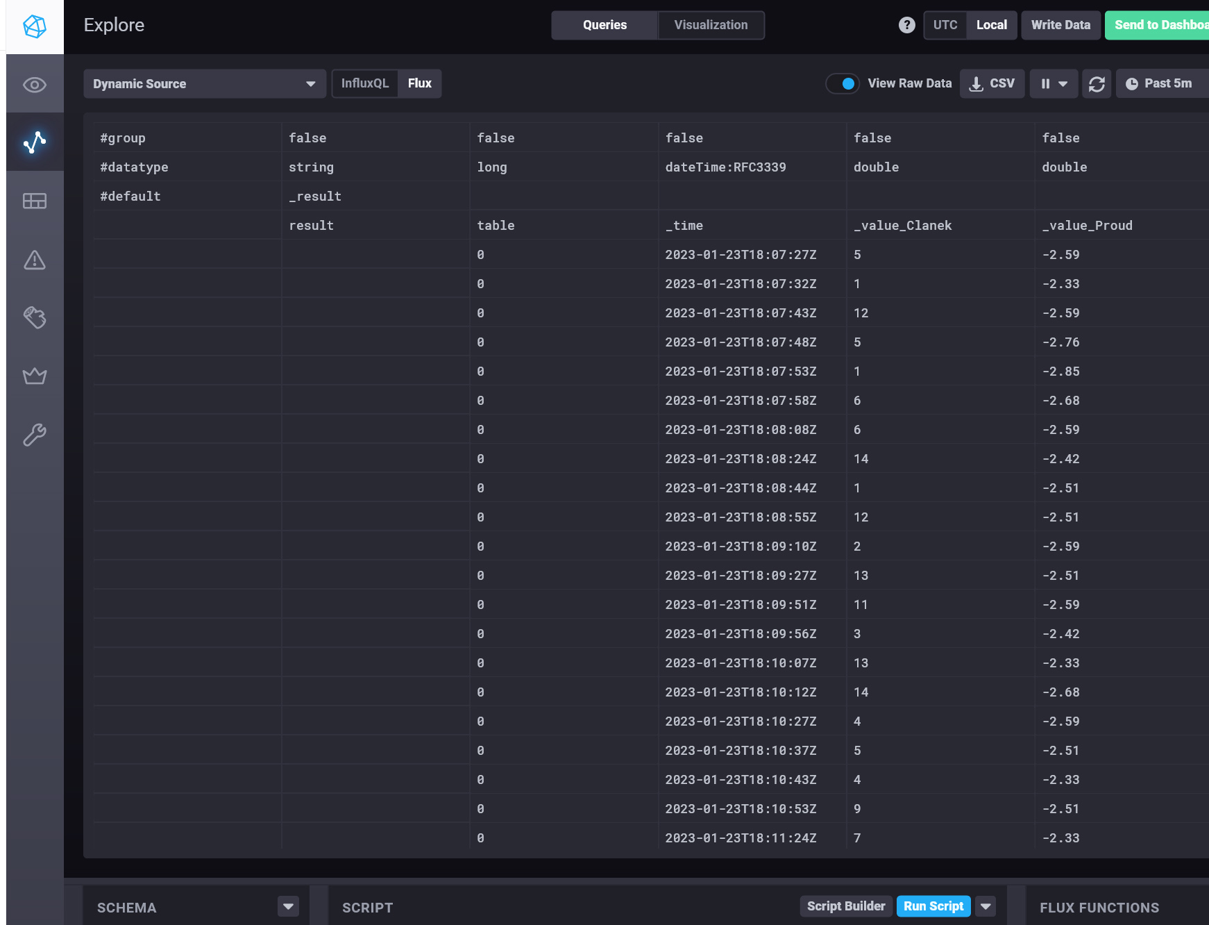Toggle the View Raw Data switch
1209x925 pixels.
point(843,83)
